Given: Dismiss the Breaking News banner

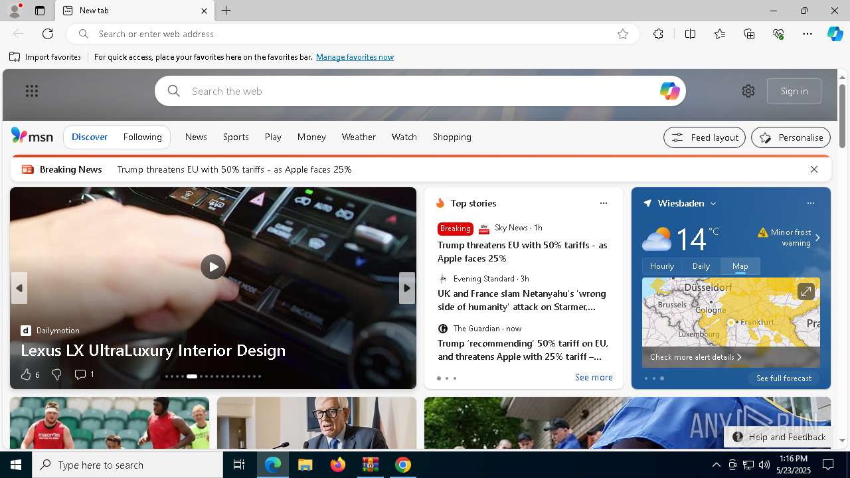Looking at the screenshot, I should pyautogui.click(x=814, y=169).
